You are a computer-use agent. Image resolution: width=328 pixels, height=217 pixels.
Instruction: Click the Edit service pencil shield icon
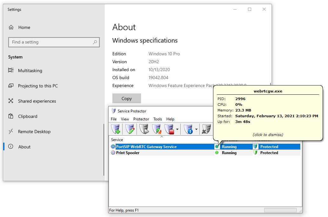click(x=130, y=129)
